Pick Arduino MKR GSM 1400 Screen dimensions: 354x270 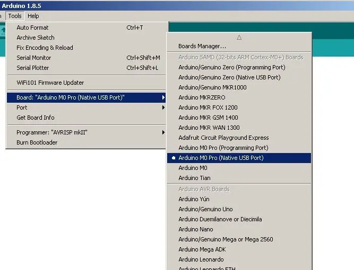(239, 118)
